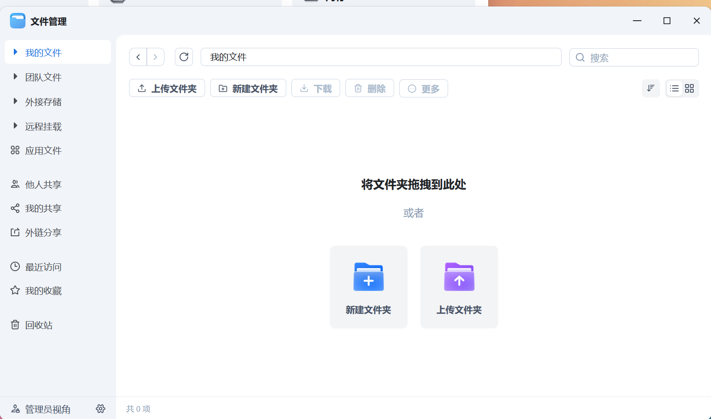Expand the 外接存储 tree node
This screenshot has width=711, height=419.
tap(16, 101)
